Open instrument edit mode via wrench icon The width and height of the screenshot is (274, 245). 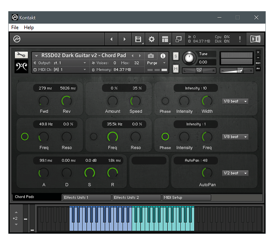coord(21,55)
